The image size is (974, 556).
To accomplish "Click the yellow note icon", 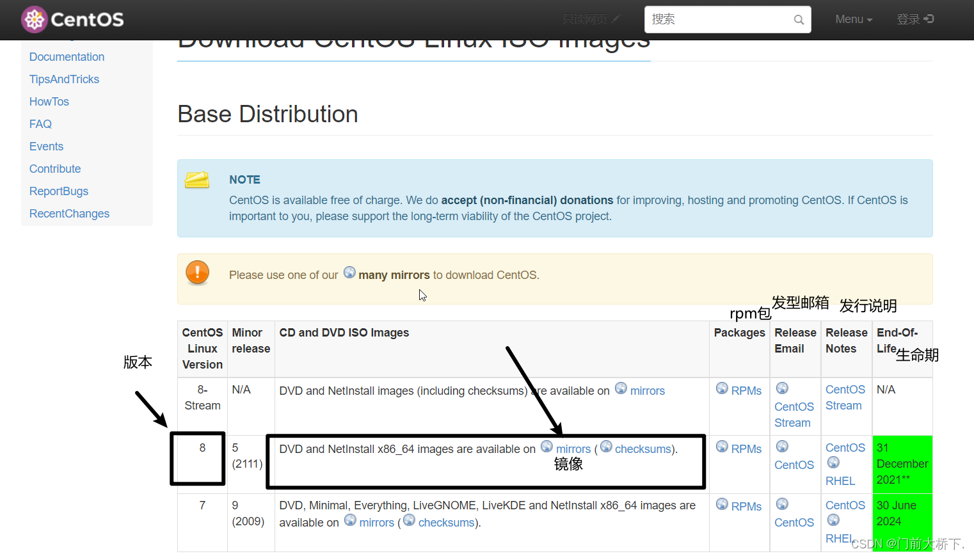I will point(197,180).
